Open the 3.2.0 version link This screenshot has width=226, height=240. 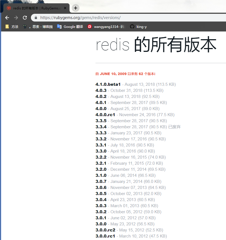coord(101,169)
